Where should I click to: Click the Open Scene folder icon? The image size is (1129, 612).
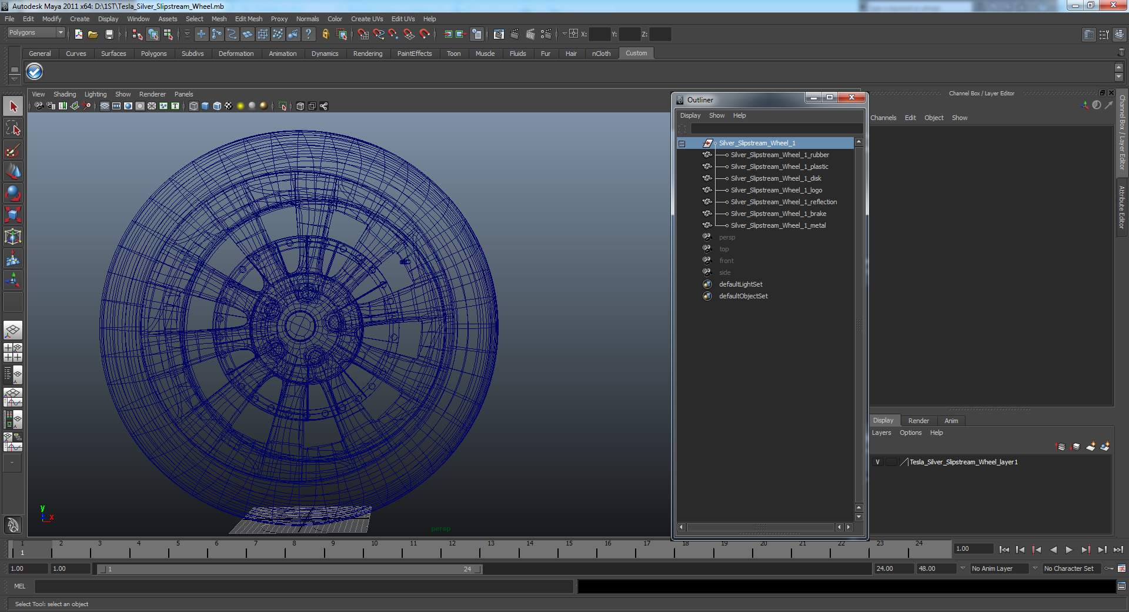pos(93,34)
